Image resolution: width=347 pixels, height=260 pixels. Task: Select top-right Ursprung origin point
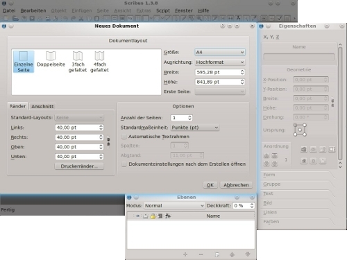click(305, 125)
